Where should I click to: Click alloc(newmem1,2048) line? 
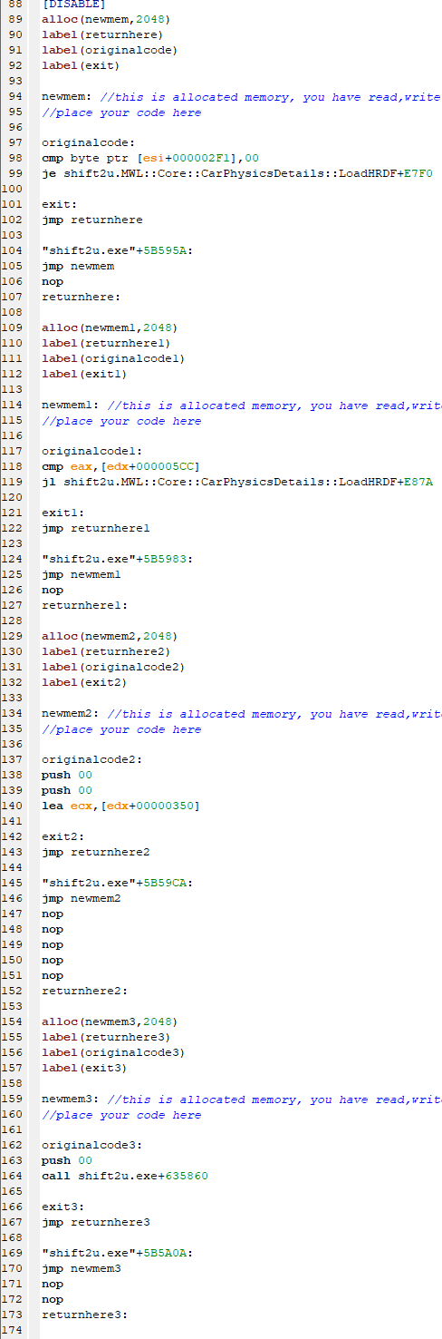click(110, 327)
